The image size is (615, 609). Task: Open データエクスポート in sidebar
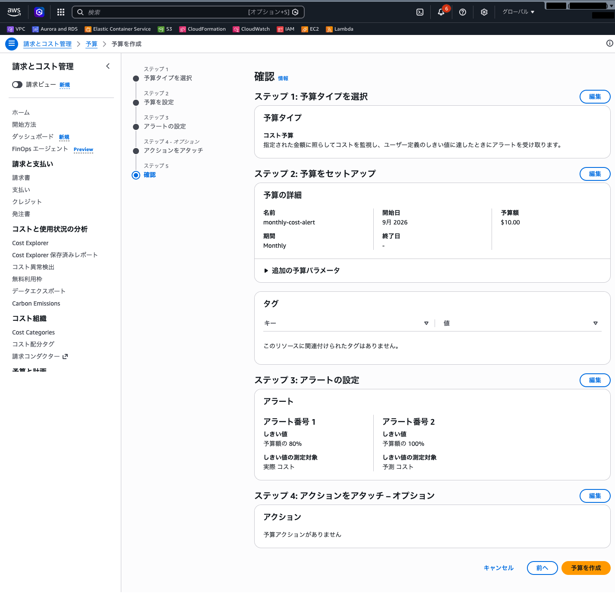(39, 291)
